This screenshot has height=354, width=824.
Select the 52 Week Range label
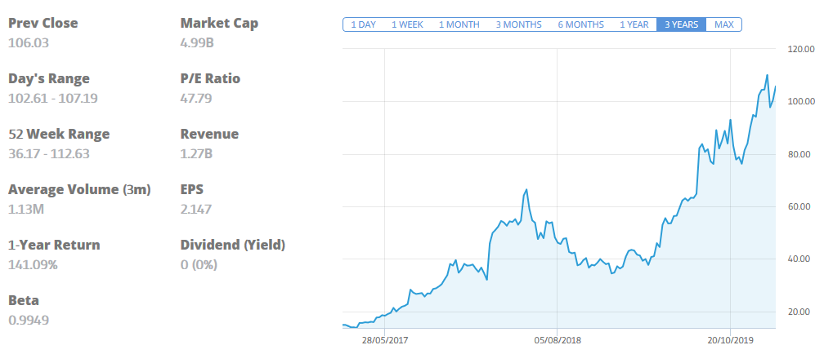[x=59, y=134]
